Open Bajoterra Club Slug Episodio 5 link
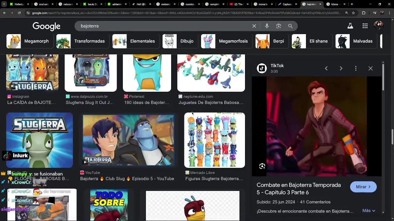The height and width of the screenshot is (221, 394). pyautogui.click(x=127, y=179)
